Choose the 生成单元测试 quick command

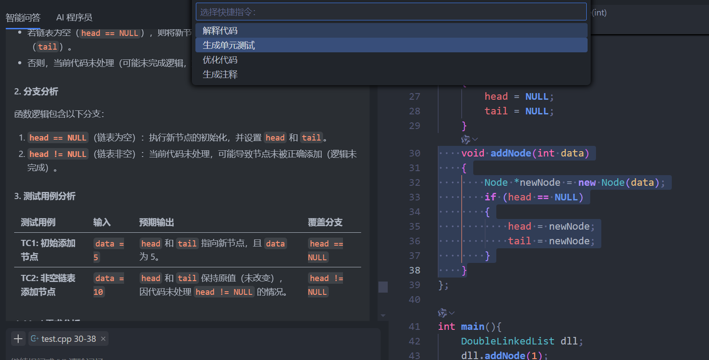pos(391,45)
